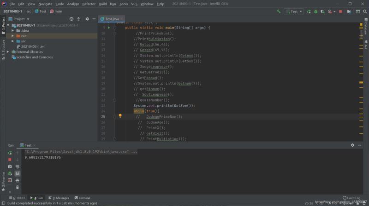Screen dimensions: 369x206
Task: Open Project panel settings gear
Action: (x=87, y=19)
